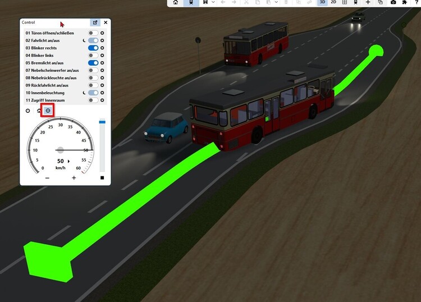Open gear settings for 02 Fahrlicht an/aus
The width and height of the screenshot is (421, 302).
pos(102,40)
